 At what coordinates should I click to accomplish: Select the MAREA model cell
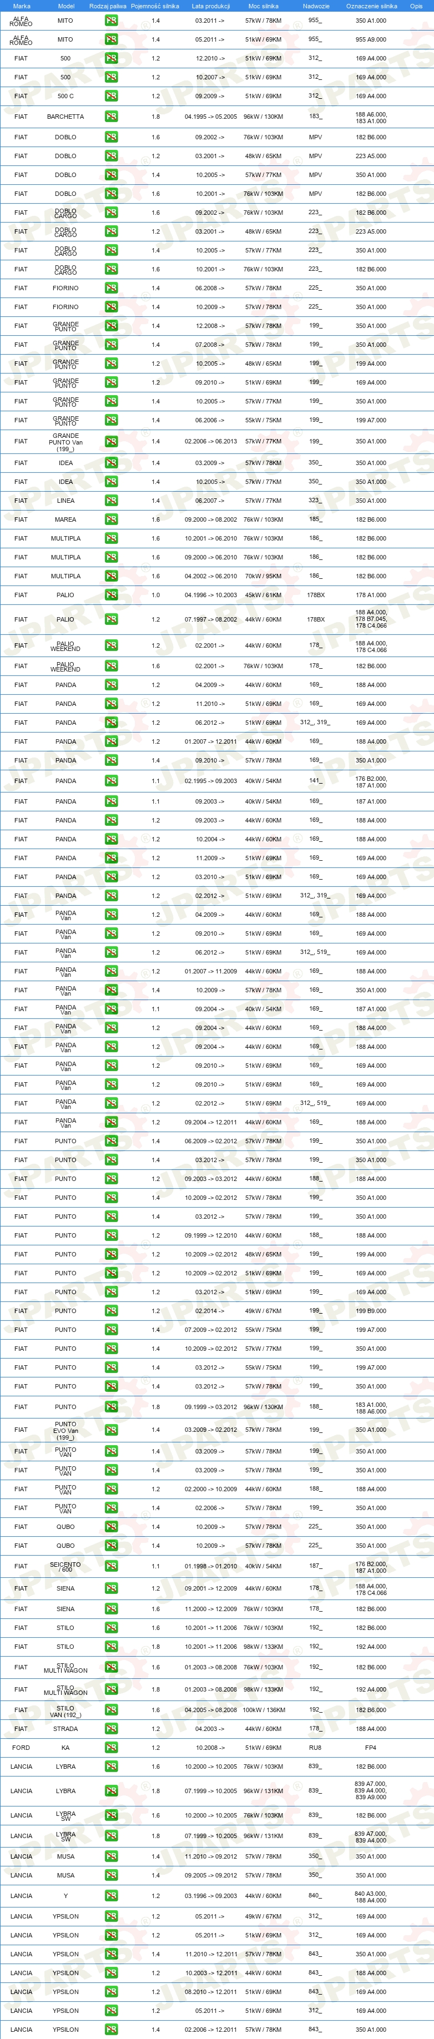(x=65, y=519)
